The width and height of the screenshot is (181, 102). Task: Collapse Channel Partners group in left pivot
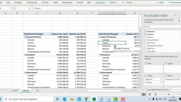25,37
